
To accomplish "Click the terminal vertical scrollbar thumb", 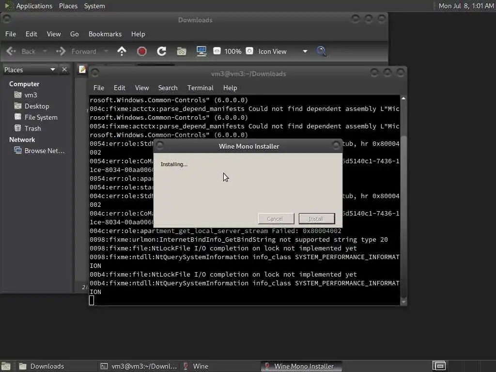I will pos(403,217).
